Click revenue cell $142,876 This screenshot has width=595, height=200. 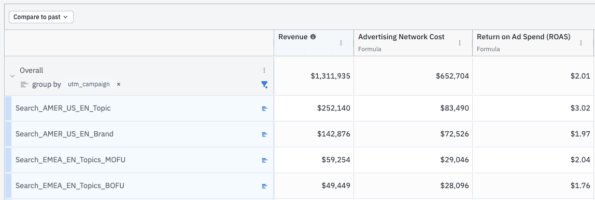click(x=334, y=134)
